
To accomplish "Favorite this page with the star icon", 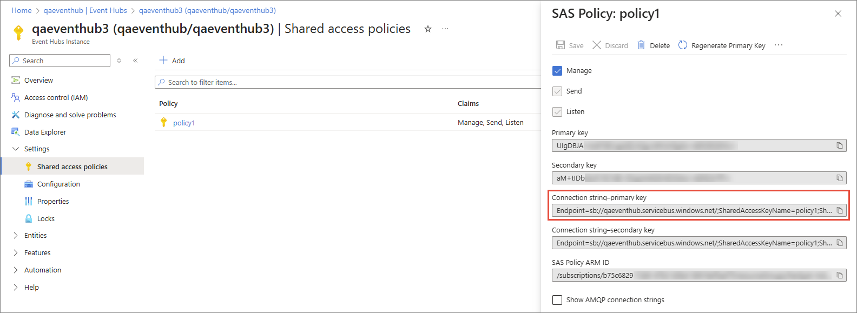I will coord(428,29).
